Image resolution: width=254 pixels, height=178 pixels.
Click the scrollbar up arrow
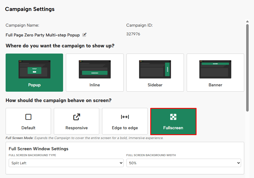[247, 22]
